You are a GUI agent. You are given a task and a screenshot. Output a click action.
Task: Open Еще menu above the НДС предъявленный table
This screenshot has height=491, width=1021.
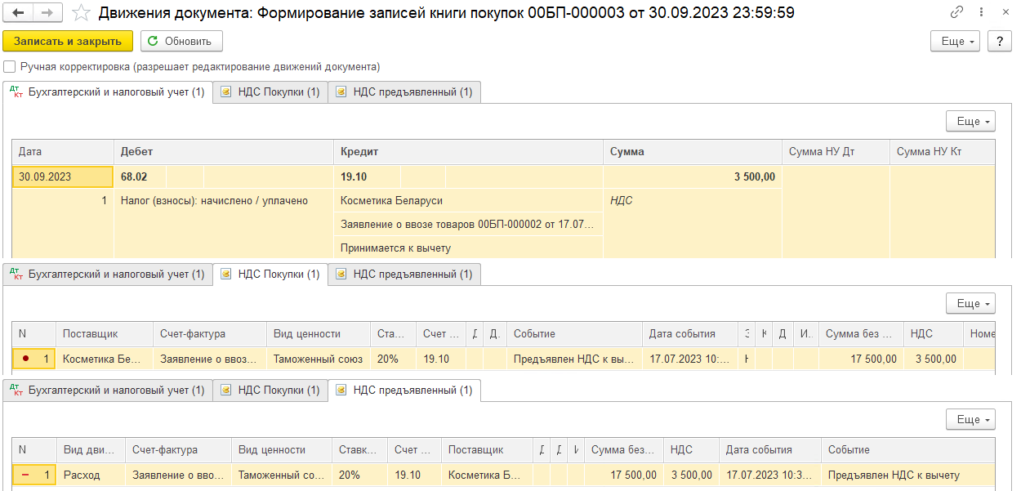click(x=970, y=419)
